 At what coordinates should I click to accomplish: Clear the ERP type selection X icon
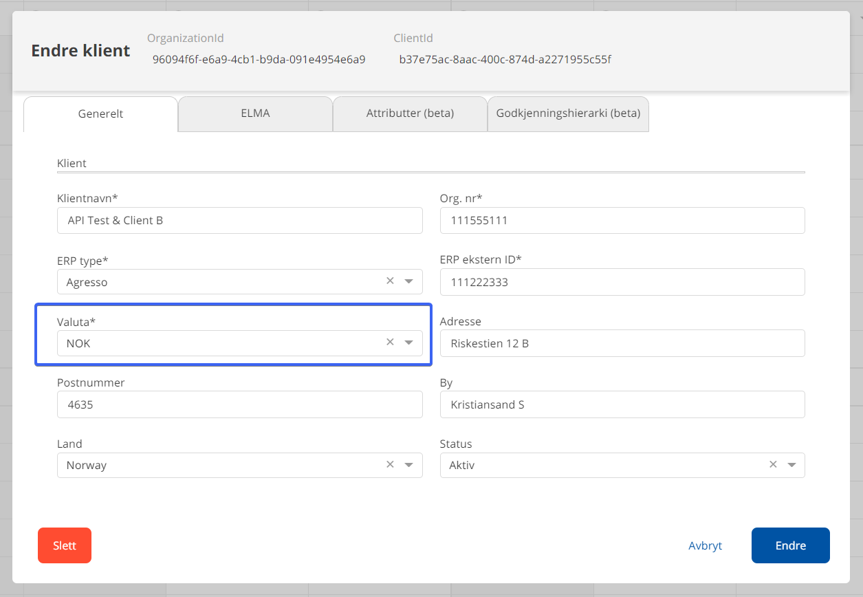pyautogui.click(x=390, y=281)
